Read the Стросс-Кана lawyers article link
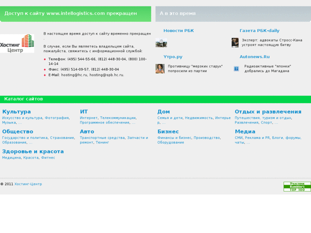Viewport: 311px width, 233px height. [x=272, y=42]
